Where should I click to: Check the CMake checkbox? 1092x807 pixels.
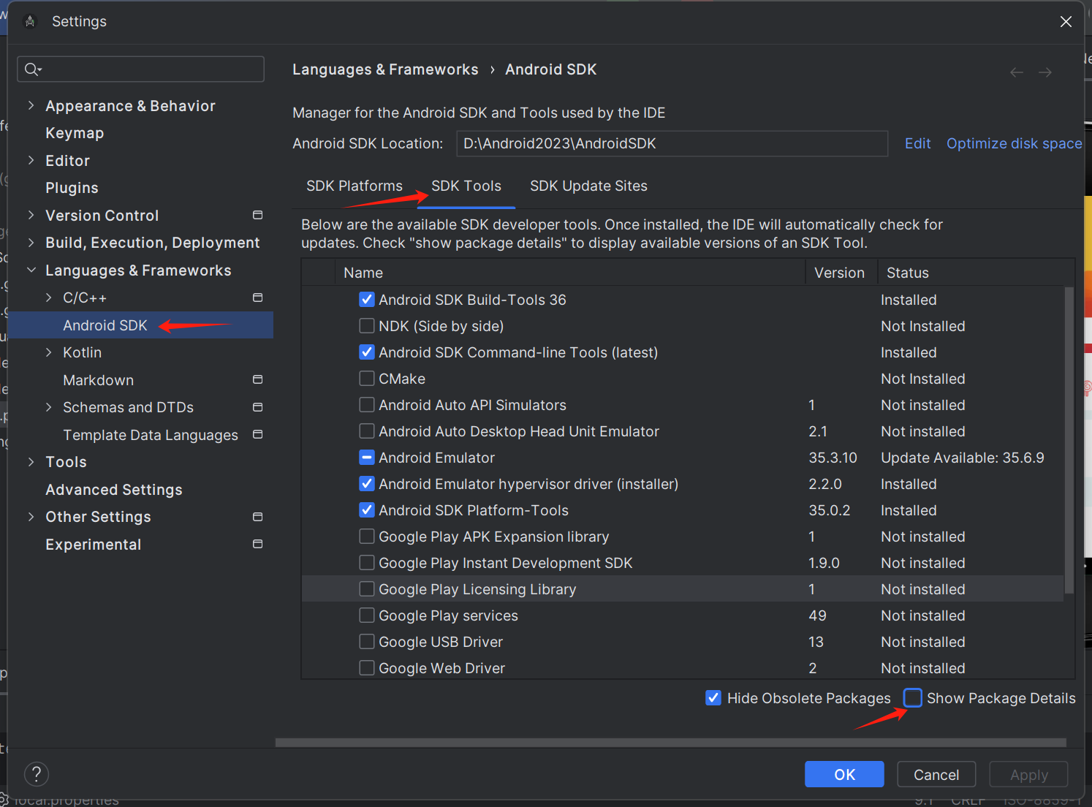367,379
